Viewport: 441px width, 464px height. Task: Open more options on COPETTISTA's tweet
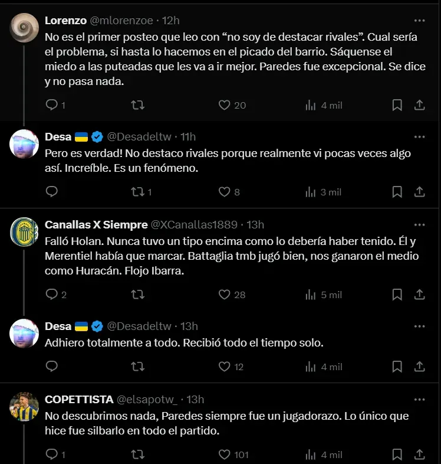pos(419,399)
